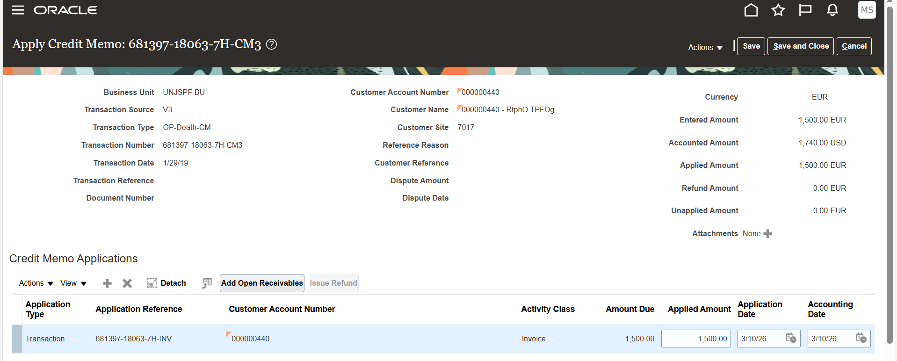Click the Save button
This screenshot has width=897, height=361.
point(751,46)
